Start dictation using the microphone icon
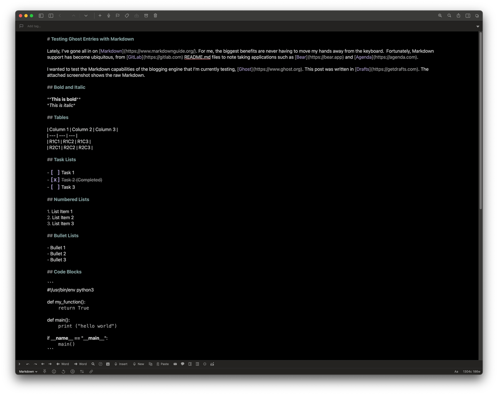This screenshot has height=395, width=498. click(109, 15)
